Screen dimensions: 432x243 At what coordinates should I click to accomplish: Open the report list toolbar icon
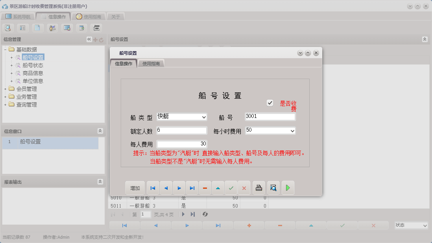point(22,28)
